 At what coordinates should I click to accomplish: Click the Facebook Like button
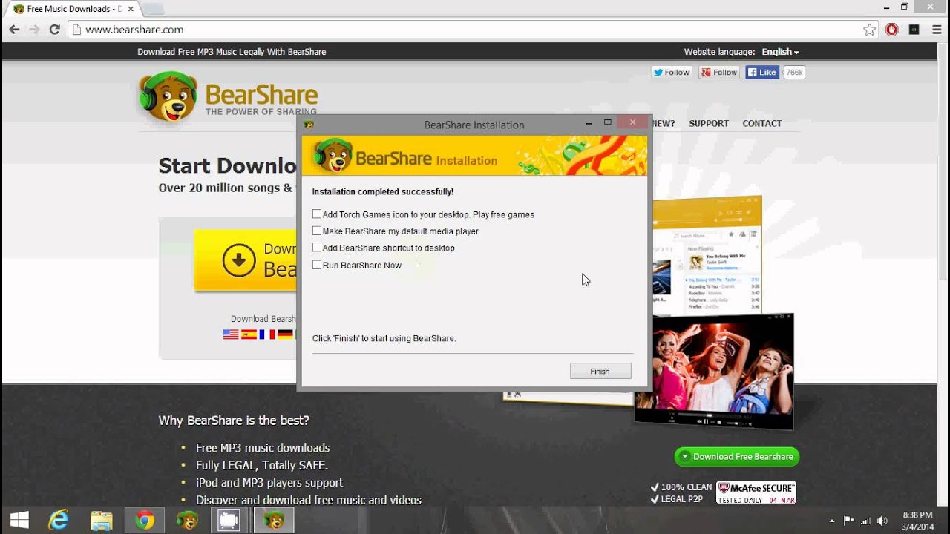click(x=762, y=72)
